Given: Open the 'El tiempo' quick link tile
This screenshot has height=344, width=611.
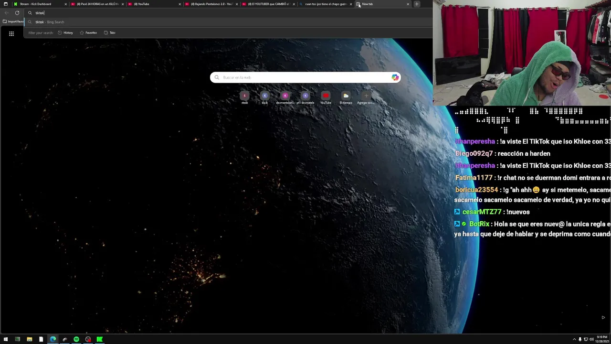Looking at the screenshot, I should tap(346, 98).
